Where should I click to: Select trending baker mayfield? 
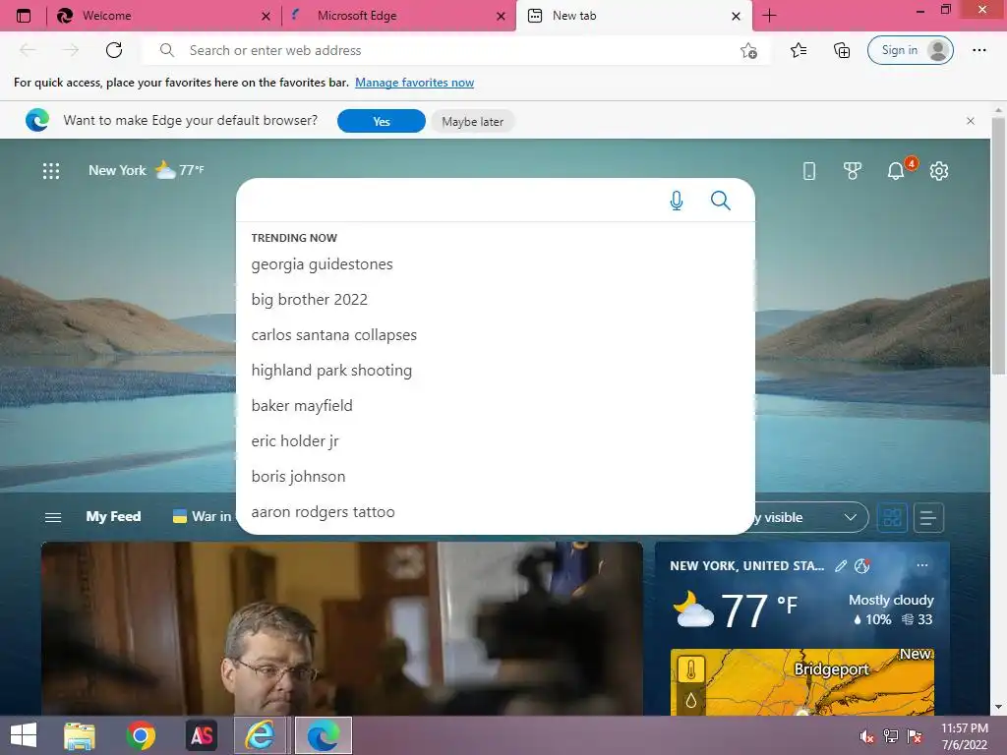[x=302, y=406]
